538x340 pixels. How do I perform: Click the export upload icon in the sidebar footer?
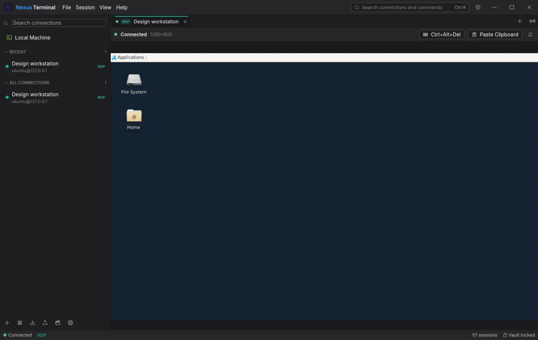45,323
